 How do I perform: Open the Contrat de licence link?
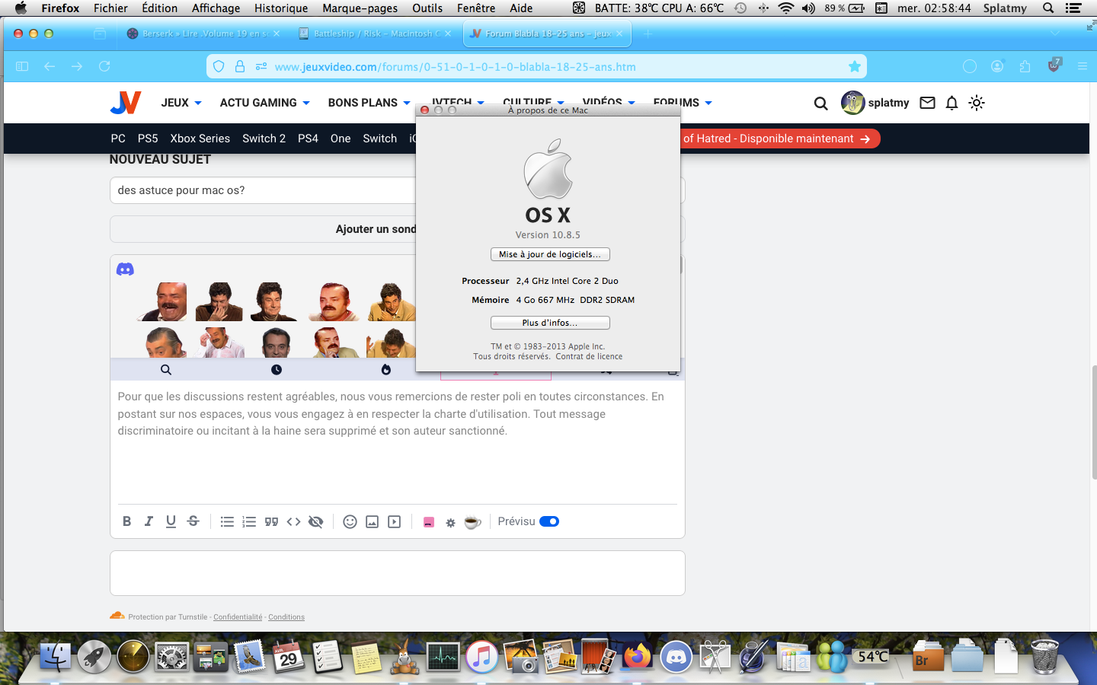(x=589, y=356)
